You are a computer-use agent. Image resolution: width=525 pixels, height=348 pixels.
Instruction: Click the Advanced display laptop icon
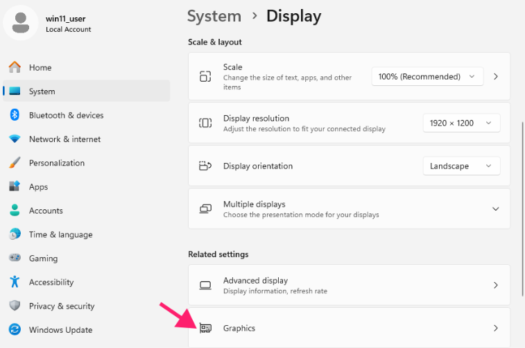click(205, 286)
